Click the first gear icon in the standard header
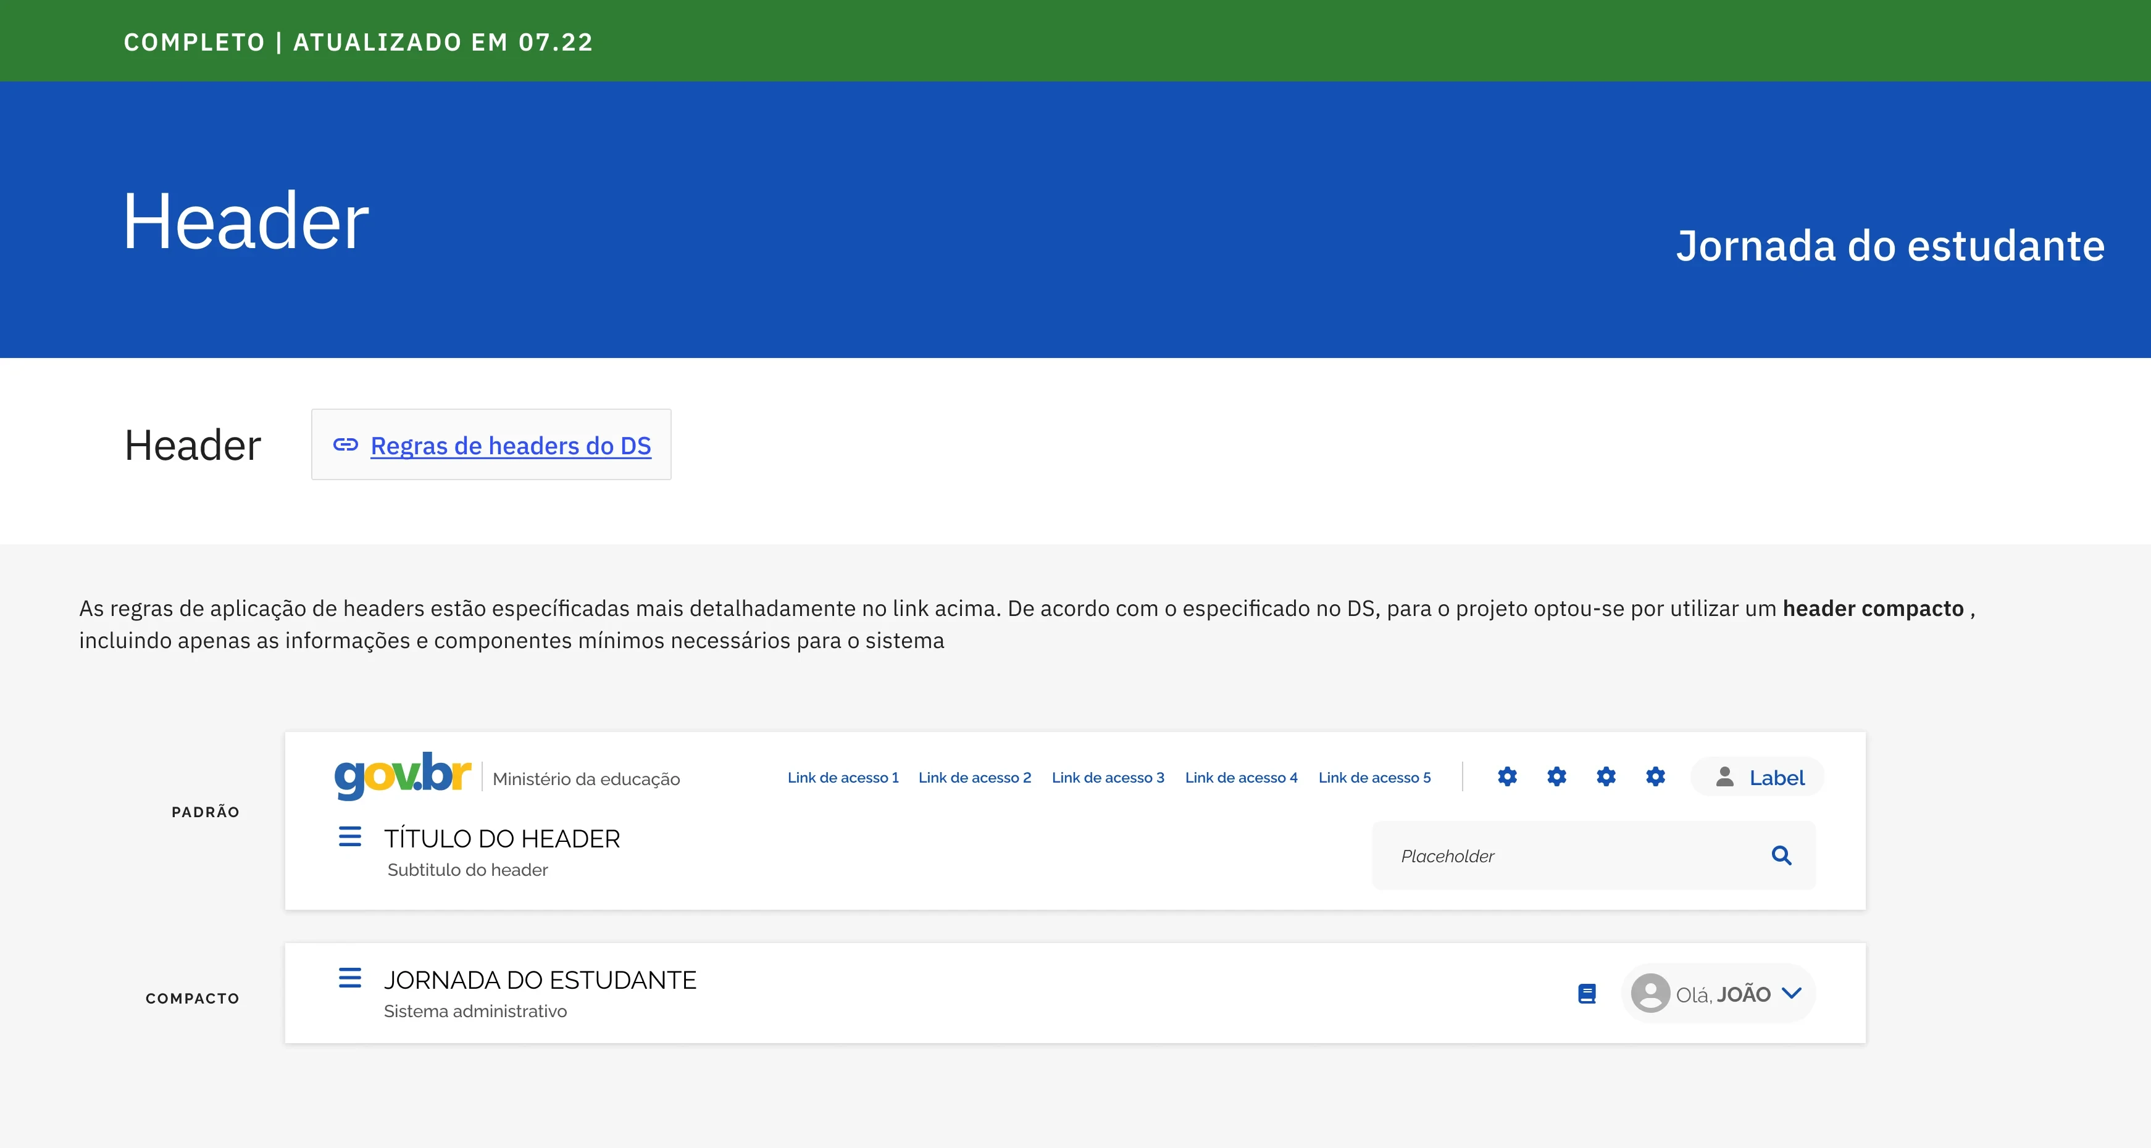 pyautogui.click(x=1507, y=776)
